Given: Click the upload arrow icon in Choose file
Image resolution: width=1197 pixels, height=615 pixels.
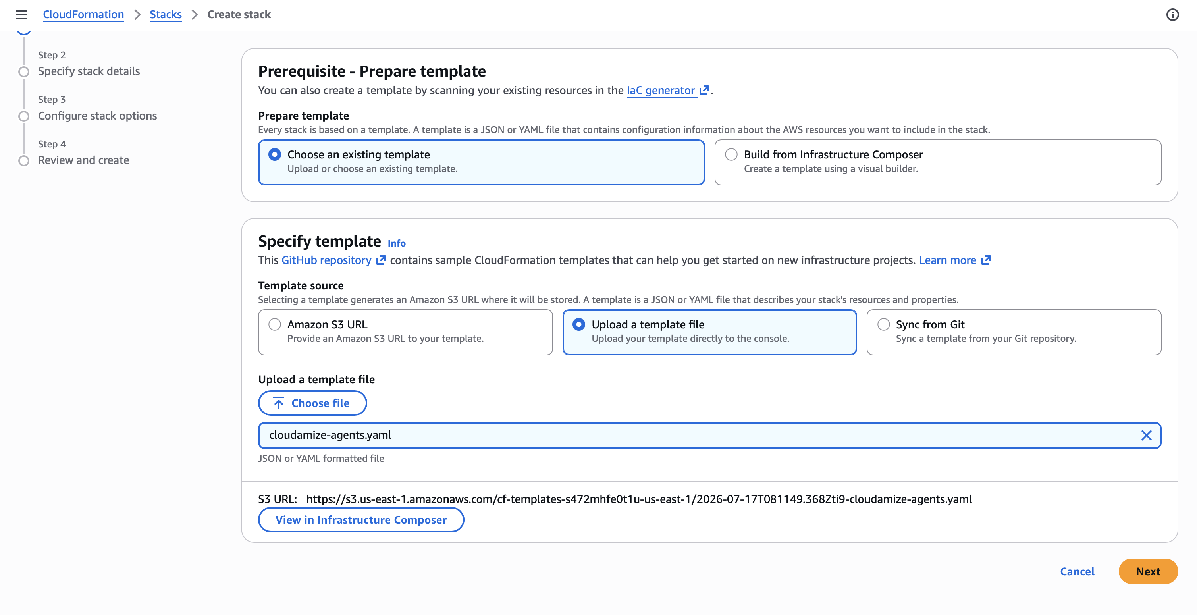Looking at the screenshot, I should (x=279, y=403).
